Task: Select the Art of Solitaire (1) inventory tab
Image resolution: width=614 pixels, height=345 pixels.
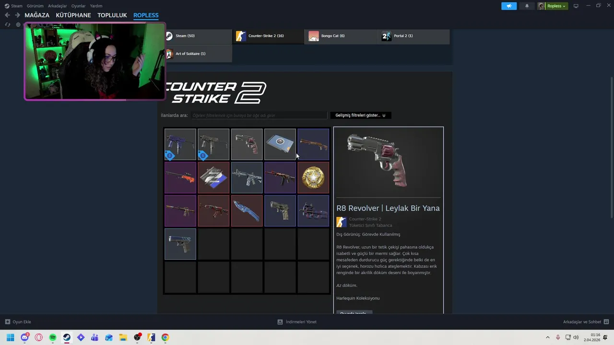Action: (198, 54)
